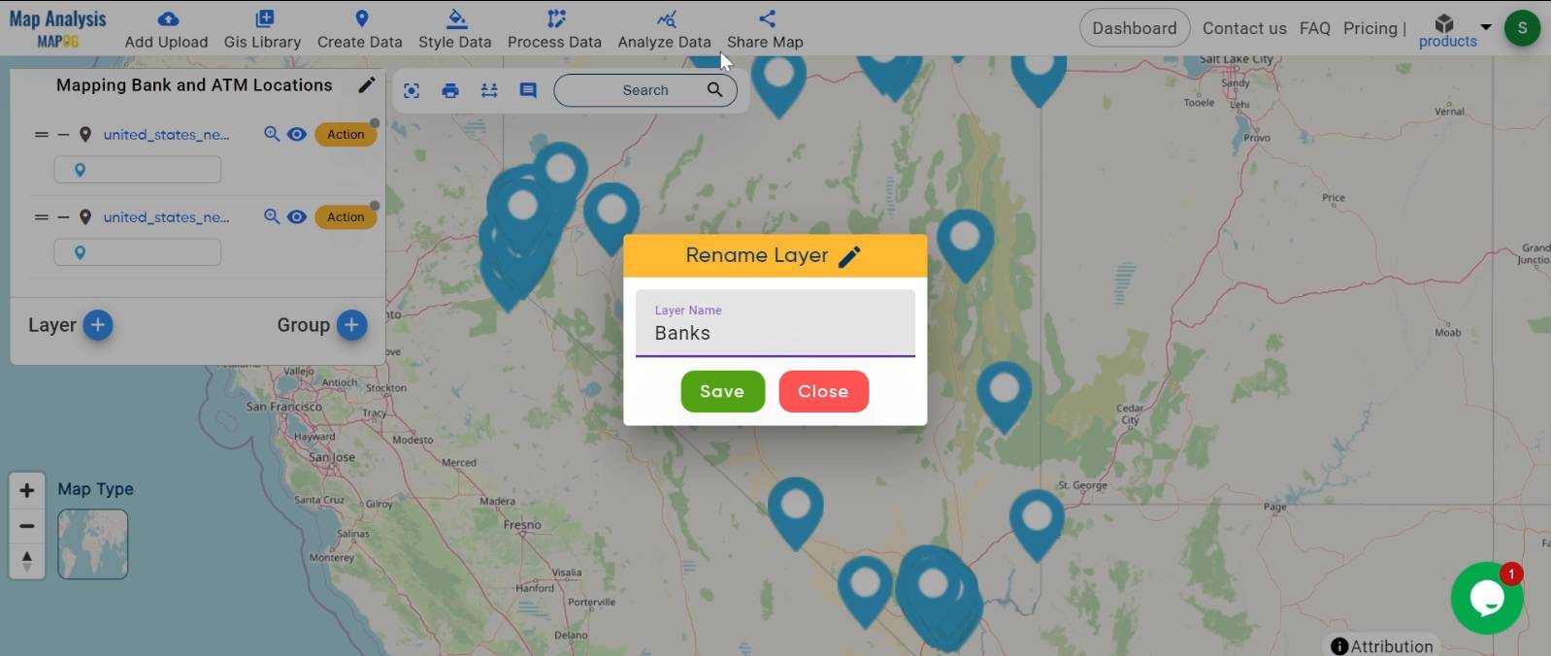Select the second united_states_ne... layer name
Image resolution: width=1551 pixels, height=656 pixels.
[166, 217]
